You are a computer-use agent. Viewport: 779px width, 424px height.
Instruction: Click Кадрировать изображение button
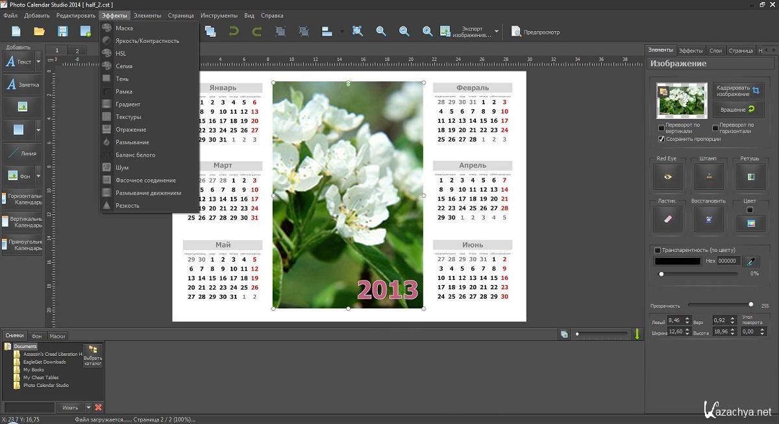(738, 91)
